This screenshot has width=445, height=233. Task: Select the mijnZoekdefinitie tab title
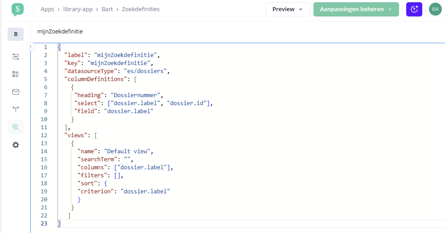pyautogui.click(x=60, y=32)
